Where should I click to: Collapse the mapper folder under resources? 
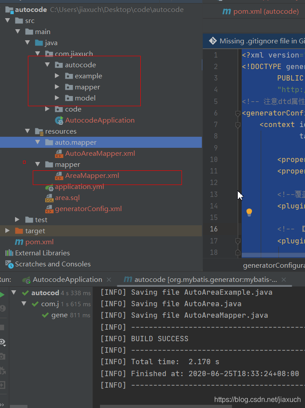[x=38, y=164]
